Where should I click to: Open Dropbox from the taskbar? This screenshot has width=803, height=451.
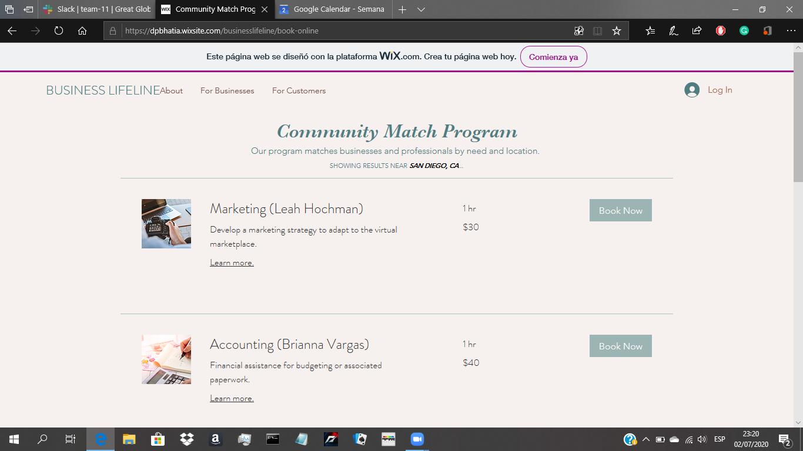(x=187, y=439)
